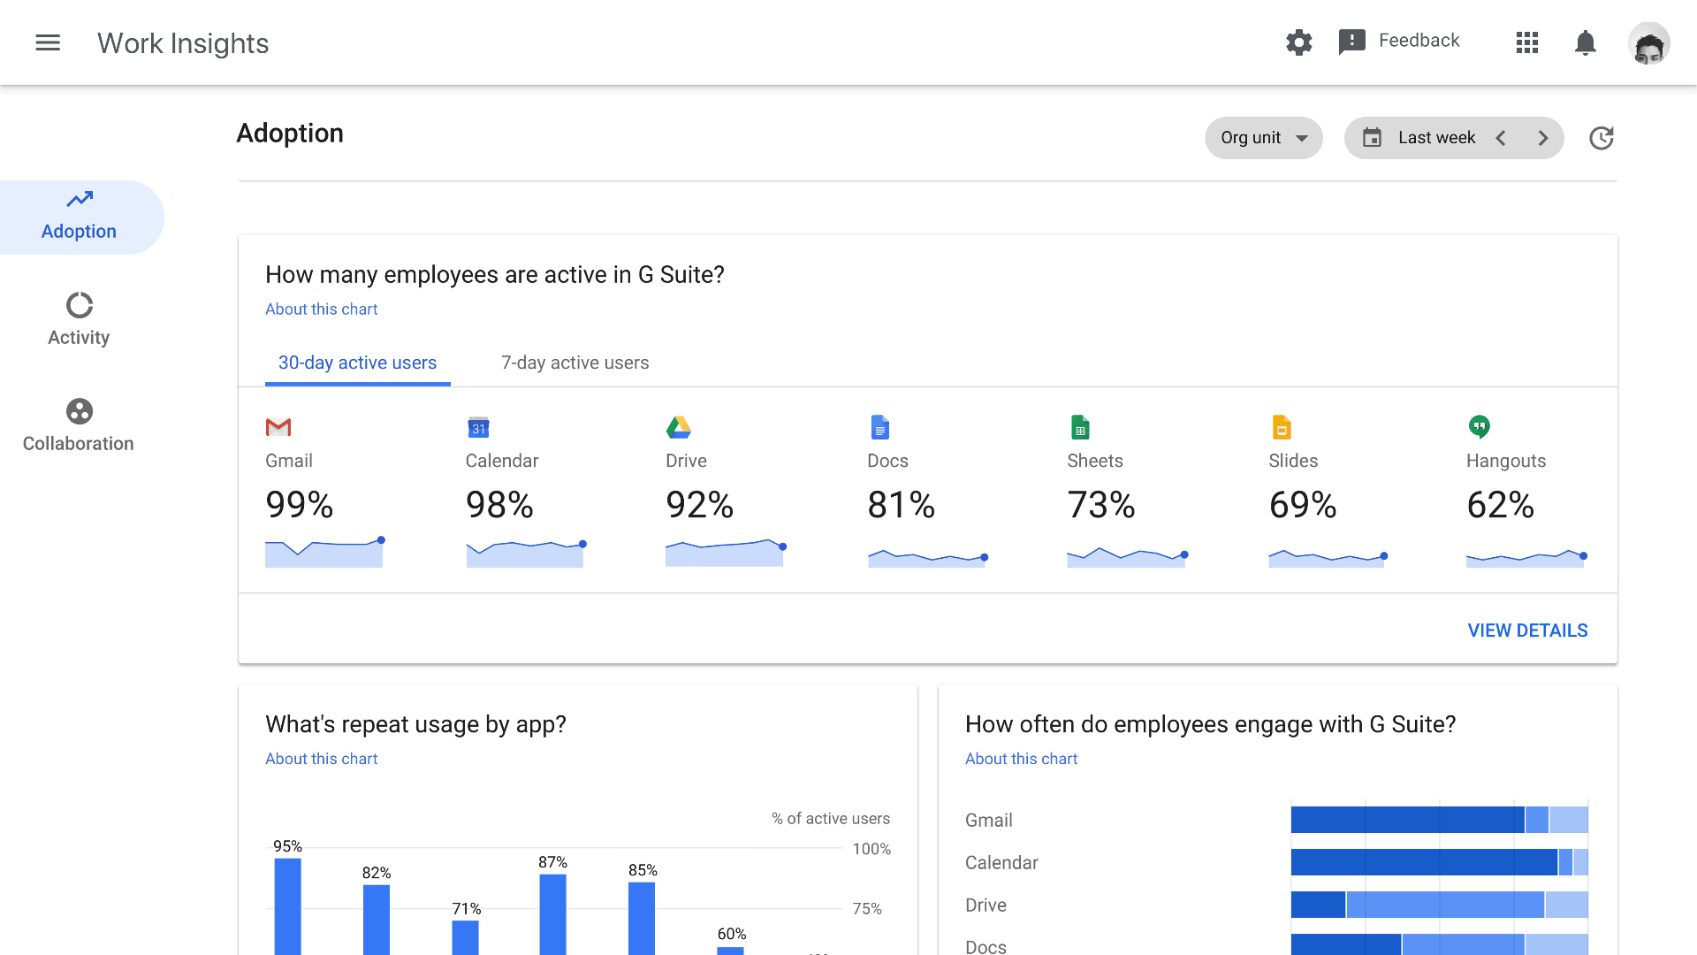Click the hamburger menu icon

[x=49, y=42]
